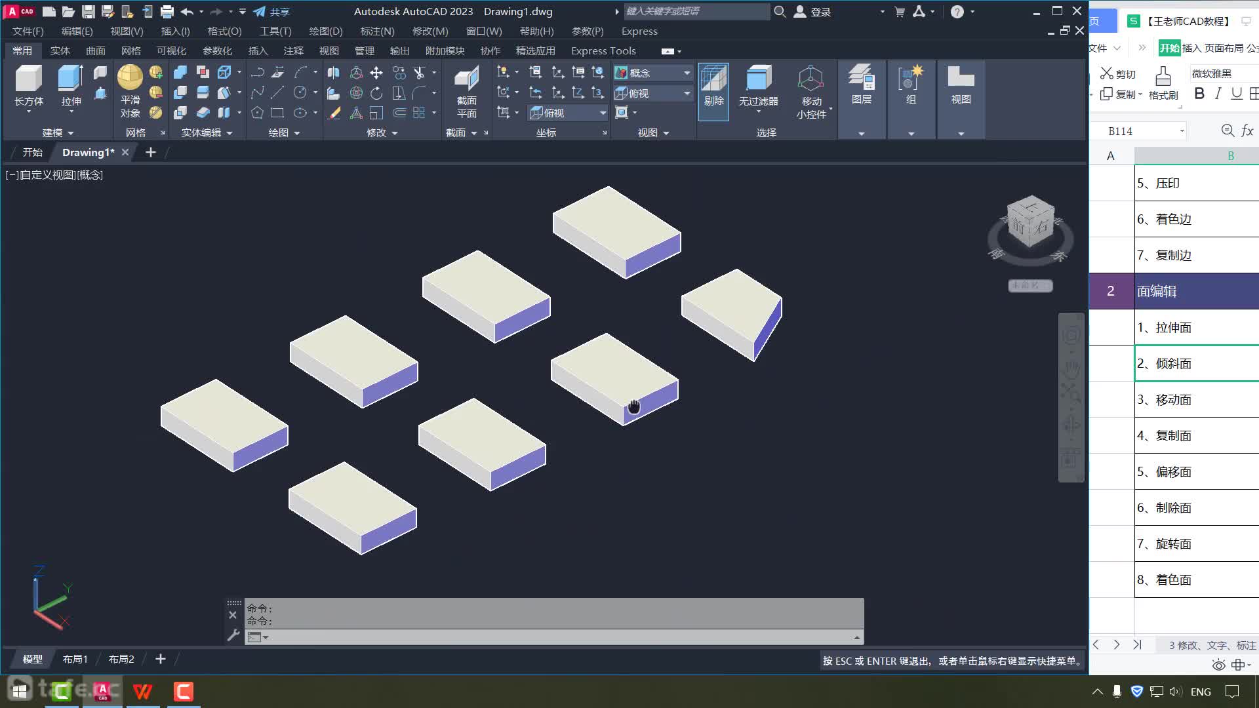Click the Smooth Object (平滑对象) mesh icon

[130, 77]
